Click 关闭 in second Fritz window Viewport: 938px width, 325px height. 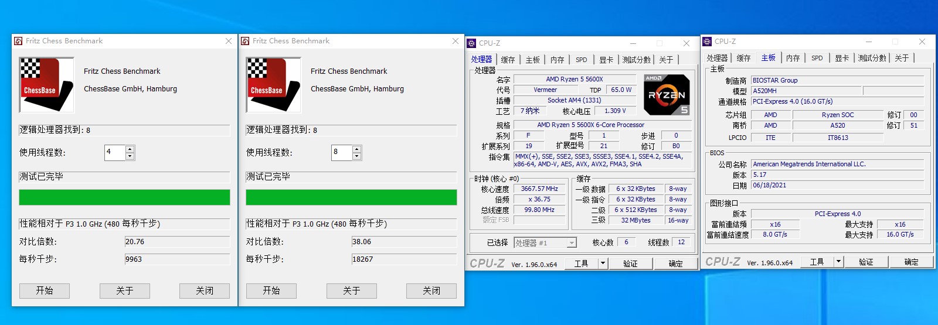tap(431, 291)
